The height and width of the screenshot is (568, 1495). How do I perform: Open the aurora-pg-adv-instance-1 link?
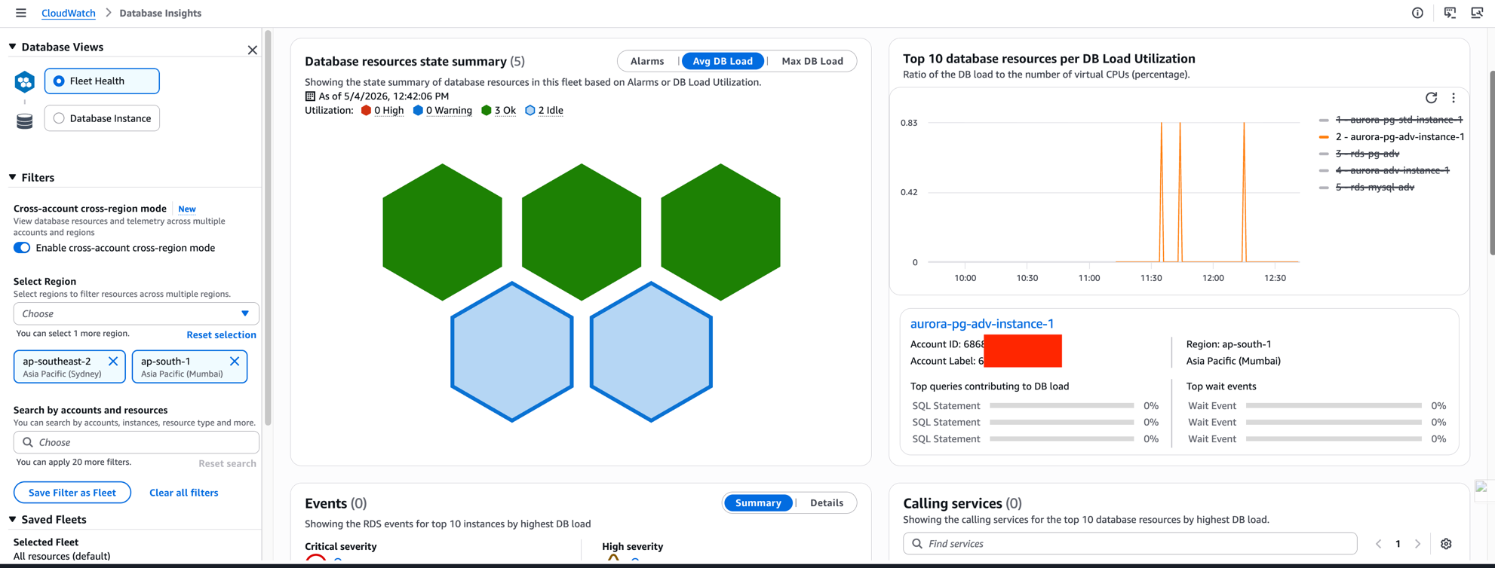point(981,323)
